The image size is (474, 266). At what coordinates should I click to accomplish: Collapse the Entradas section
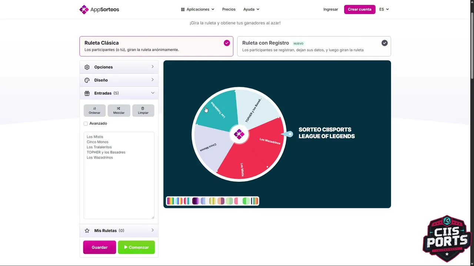click(x=119, y=93)
